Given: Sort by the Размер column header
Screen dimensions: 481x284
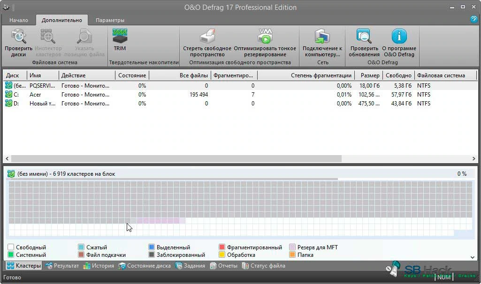Looking at the screenshot, I should point(369,75).
